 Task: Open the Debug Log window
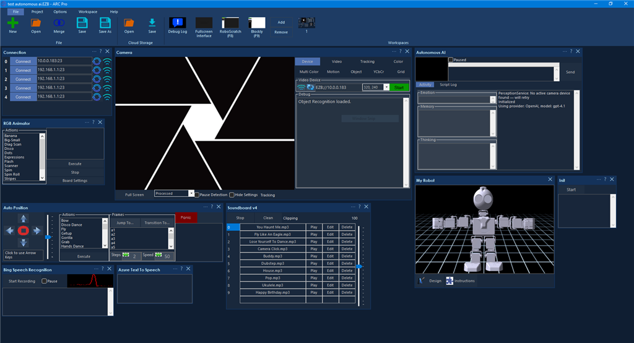pyautogui.click(x=178, y=23)
